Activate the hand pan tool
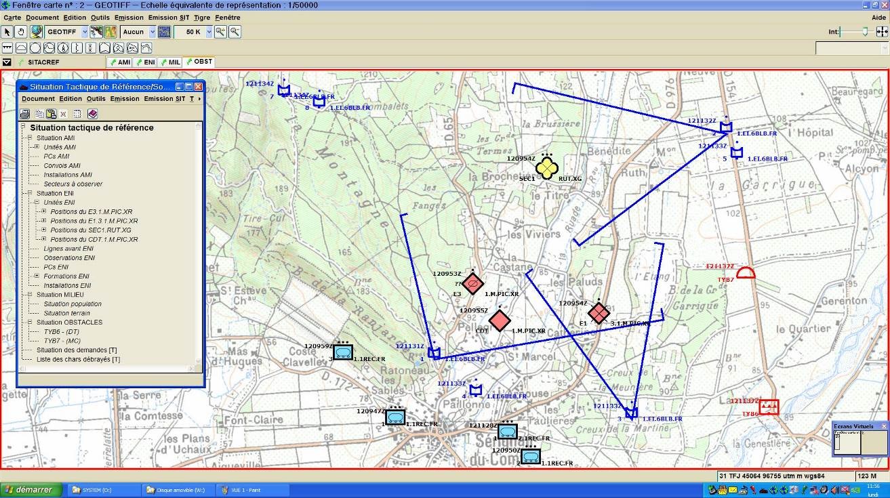This screenshot has height=498, width=890. (21, 32)
